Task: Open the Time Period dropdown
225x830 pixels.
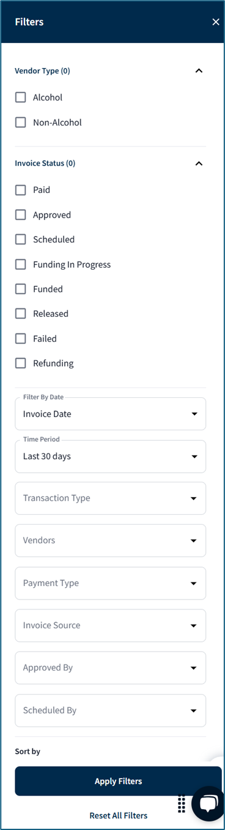Action: pyautogui.click(x=111, y=456)
